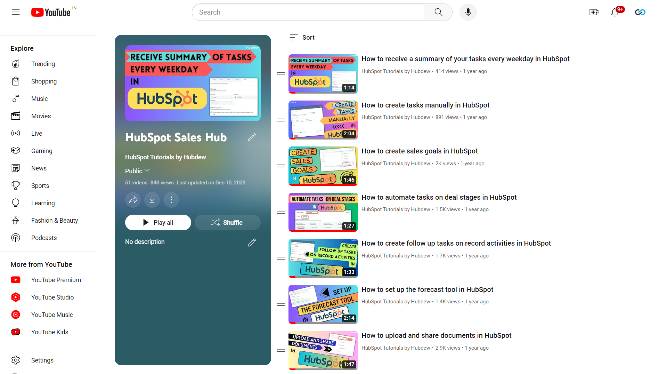Open 'upload and share documents' video title
This screenshot has width=659, height=374.
point(436,335)
